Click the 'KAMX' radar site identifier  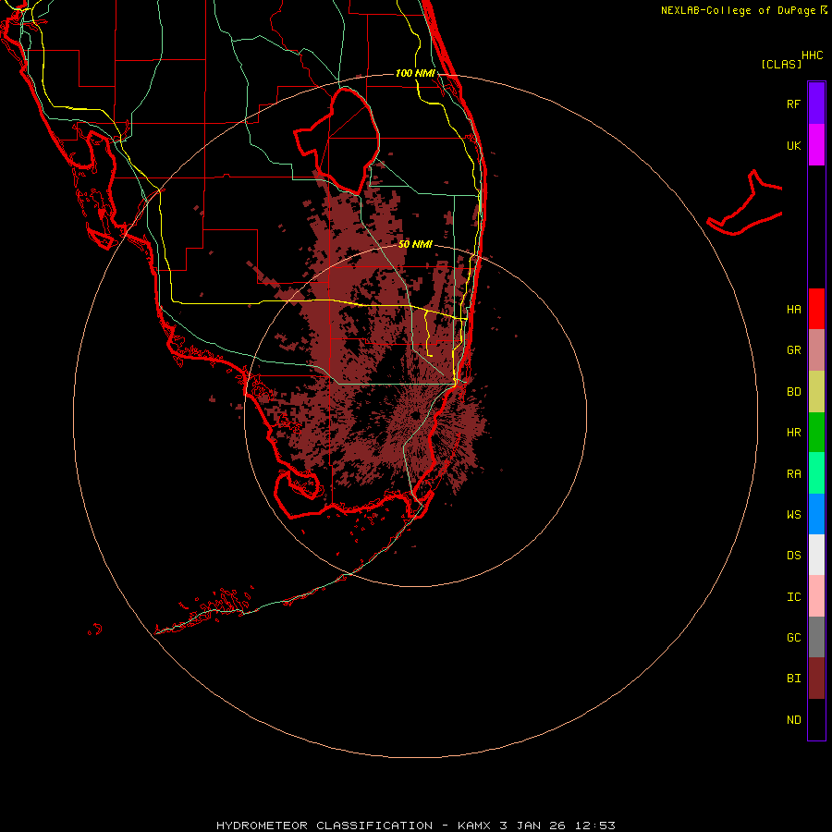475,826
